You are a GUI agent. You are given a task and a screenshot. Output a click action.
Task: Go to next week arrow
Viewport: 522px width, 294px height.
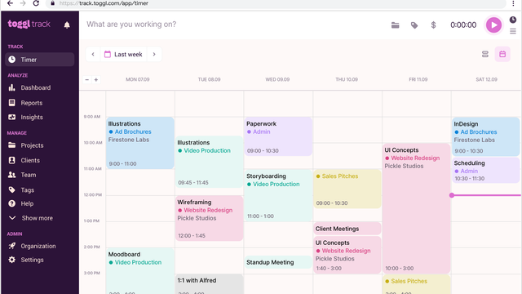(x=154, y=55)
